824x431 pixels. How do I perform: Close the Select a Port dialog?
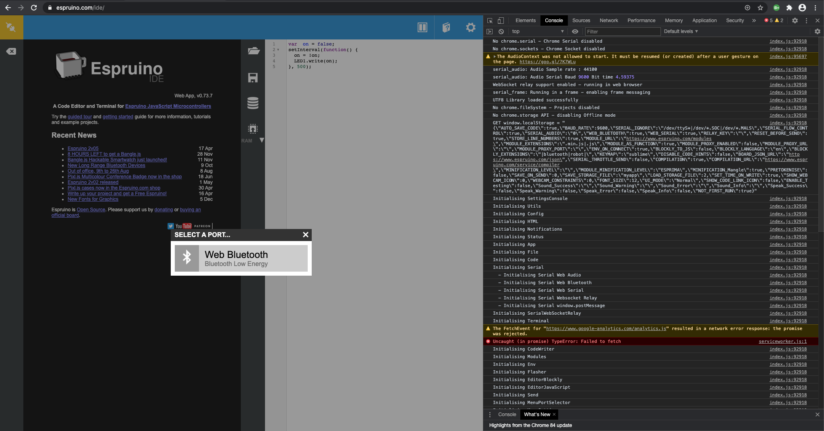click(306, 235)
